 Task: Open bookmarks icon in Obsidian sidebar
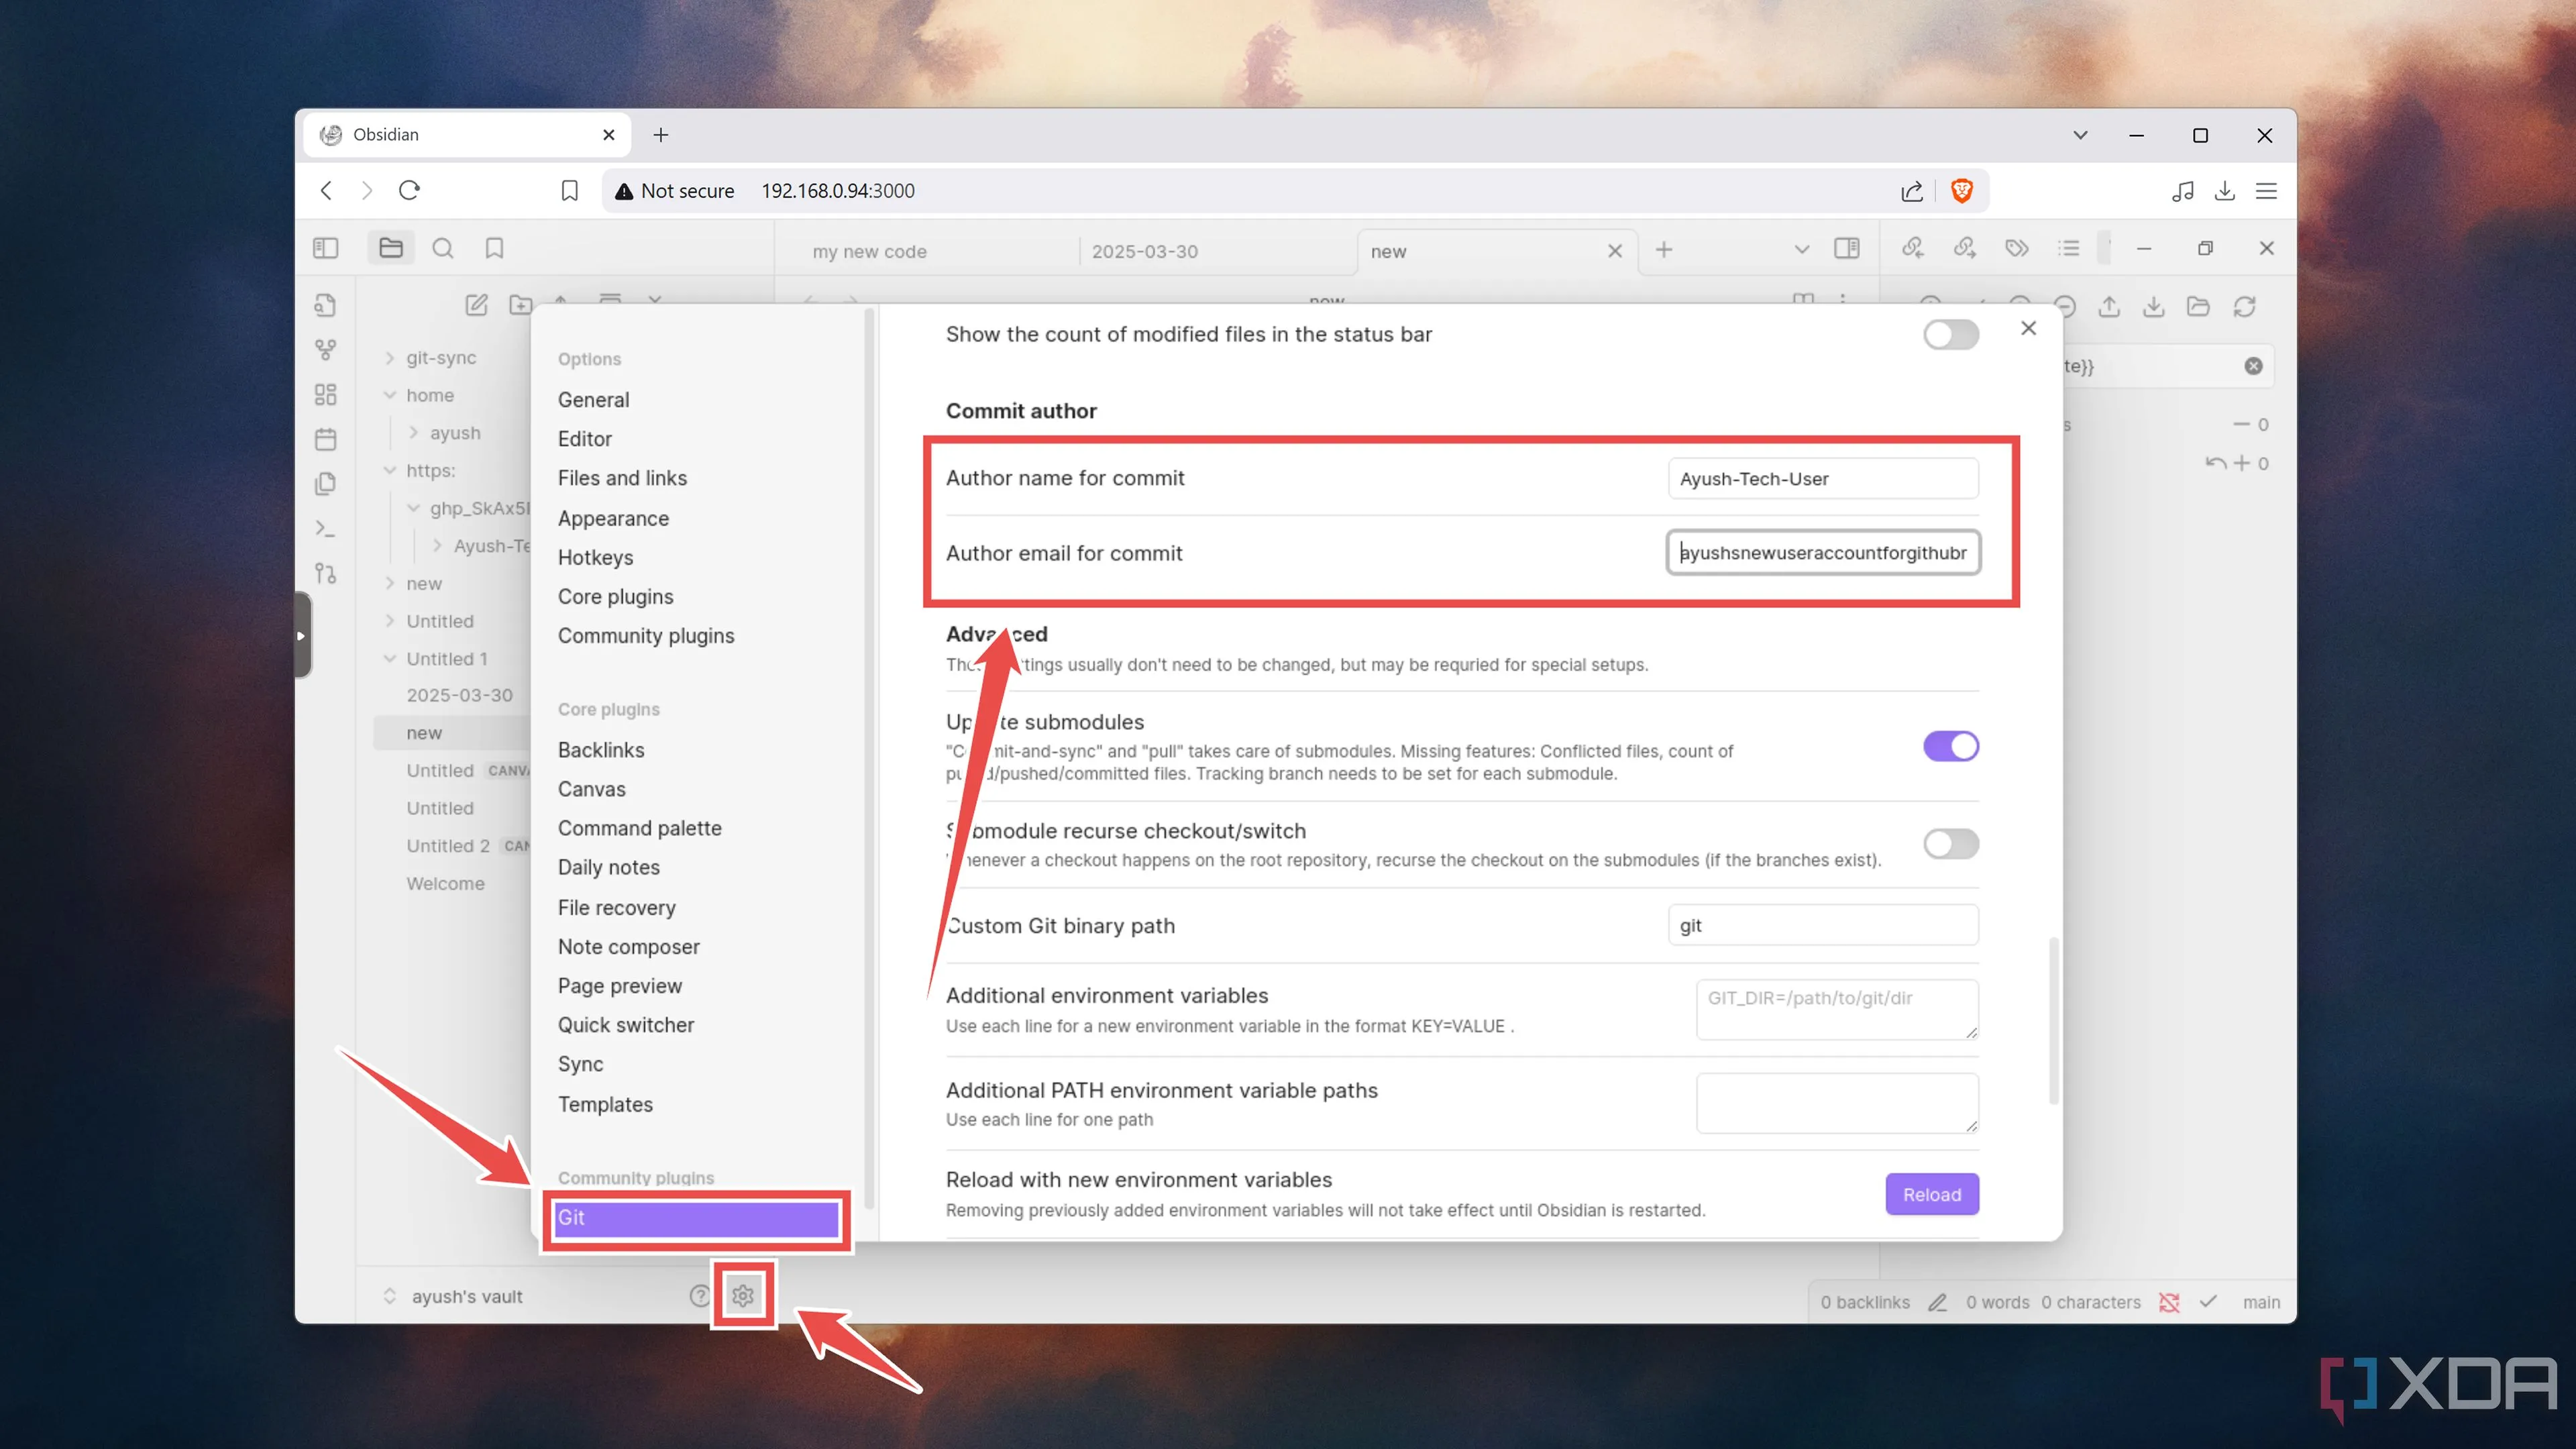pos(494,248)
